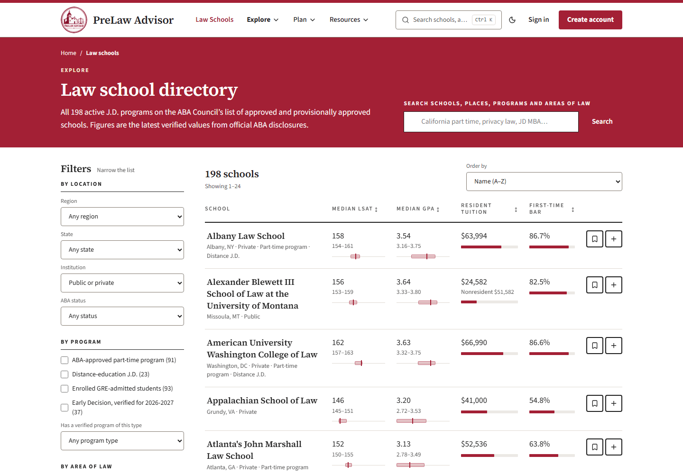Viewport: 683px width, 474px height.
Task: Open the Region dropdown
Action: (122, 217)
